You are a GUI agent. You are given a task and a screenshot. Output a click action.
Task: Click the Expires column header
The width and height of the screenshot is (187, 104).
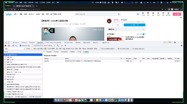pyautogui.click(x=129, y=58)
